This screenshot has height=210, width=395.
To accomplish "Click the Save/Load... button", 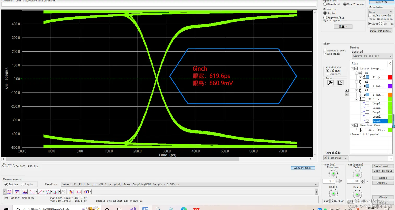I will tap(383, 166).
